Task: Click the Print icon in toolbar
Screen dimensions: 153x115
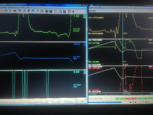Action: pyautogui.click(x=15, y=11)
